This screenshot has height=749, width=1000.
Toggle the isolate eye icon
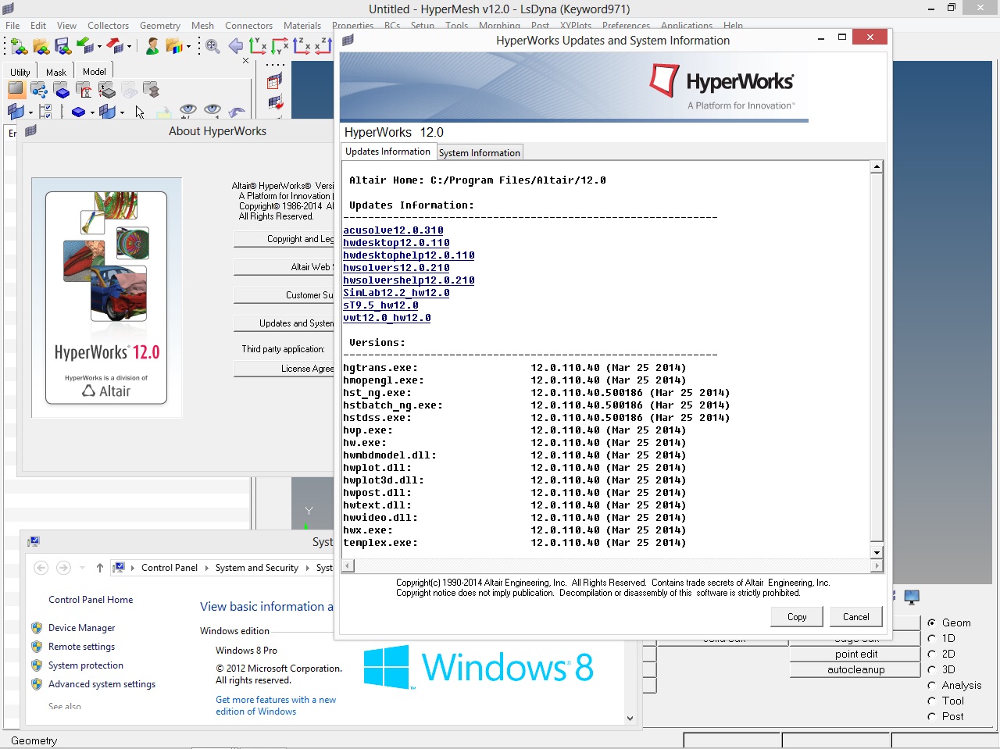(212, 110)
